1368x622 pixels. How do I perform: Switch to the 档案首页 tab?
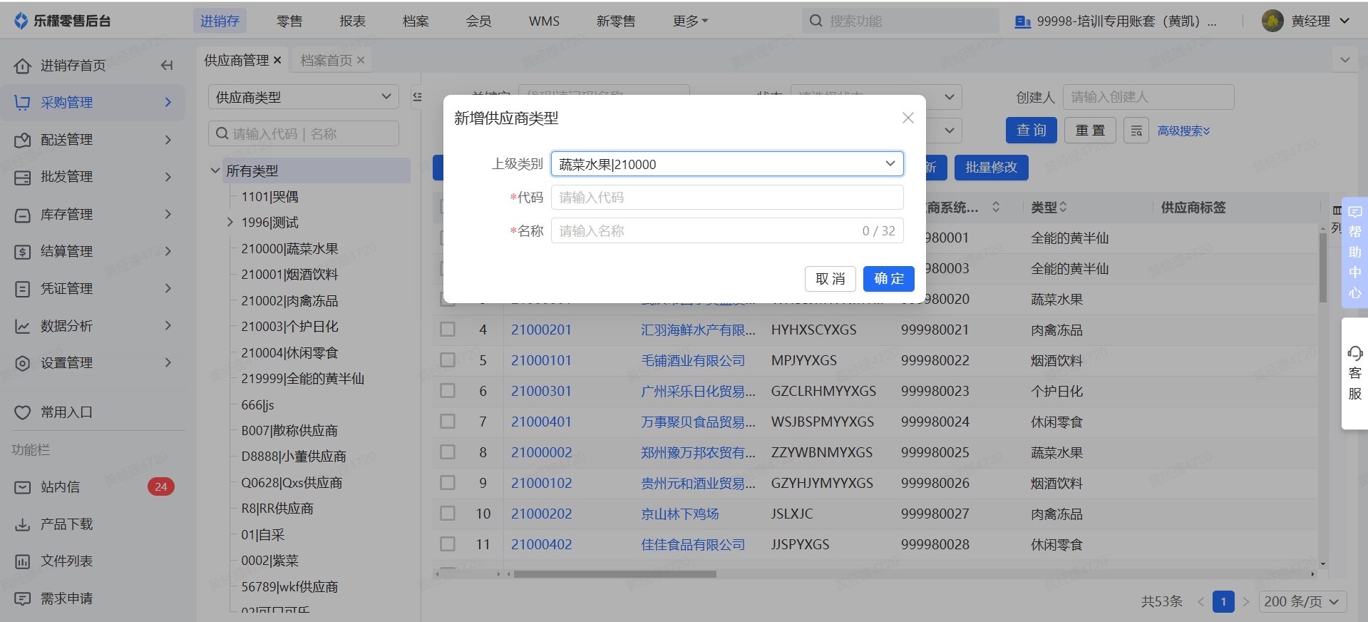point(326,61)
